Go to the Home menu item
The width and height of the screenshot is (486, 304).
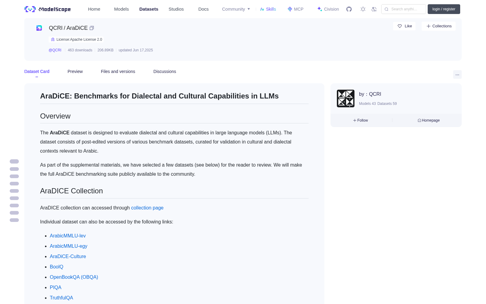(94, 9)
